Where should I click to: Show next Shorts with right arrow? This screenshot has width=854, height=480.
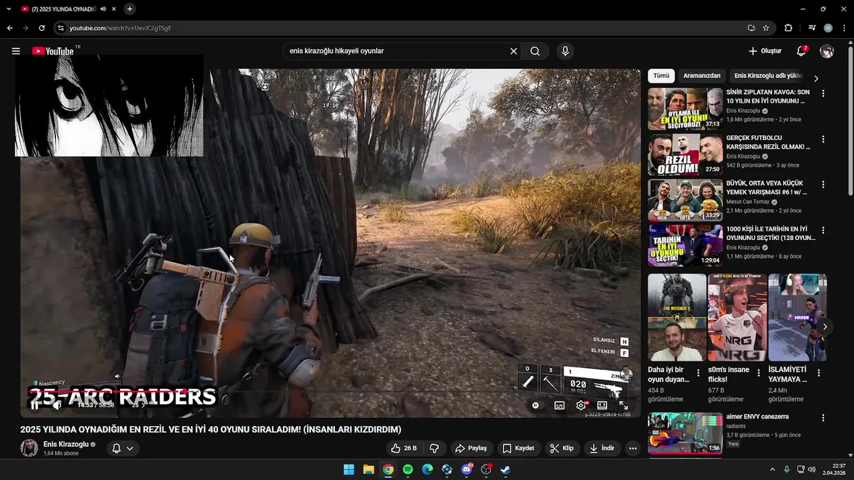(825, 327)
